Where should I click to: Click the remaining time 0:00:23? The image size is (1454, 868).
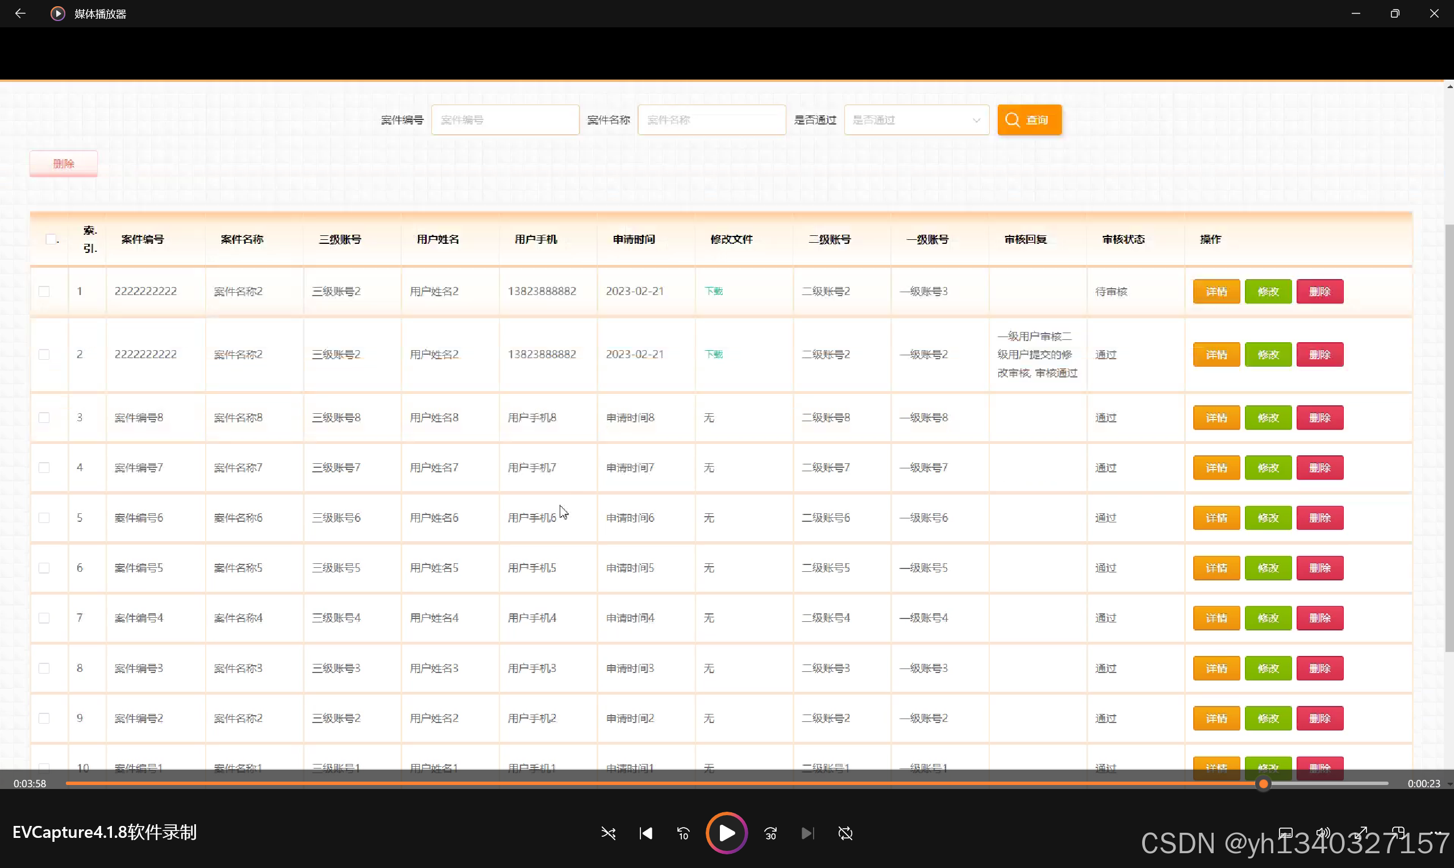[1423, 784]
